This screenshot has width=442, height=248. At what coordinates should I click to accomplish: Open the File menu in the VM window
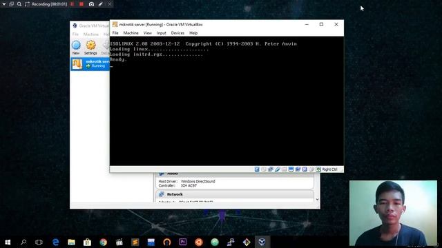point(115,33)
